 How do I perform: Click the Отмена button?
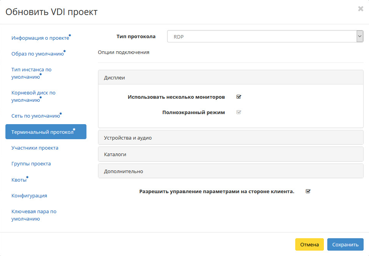[x=309, y=244]
